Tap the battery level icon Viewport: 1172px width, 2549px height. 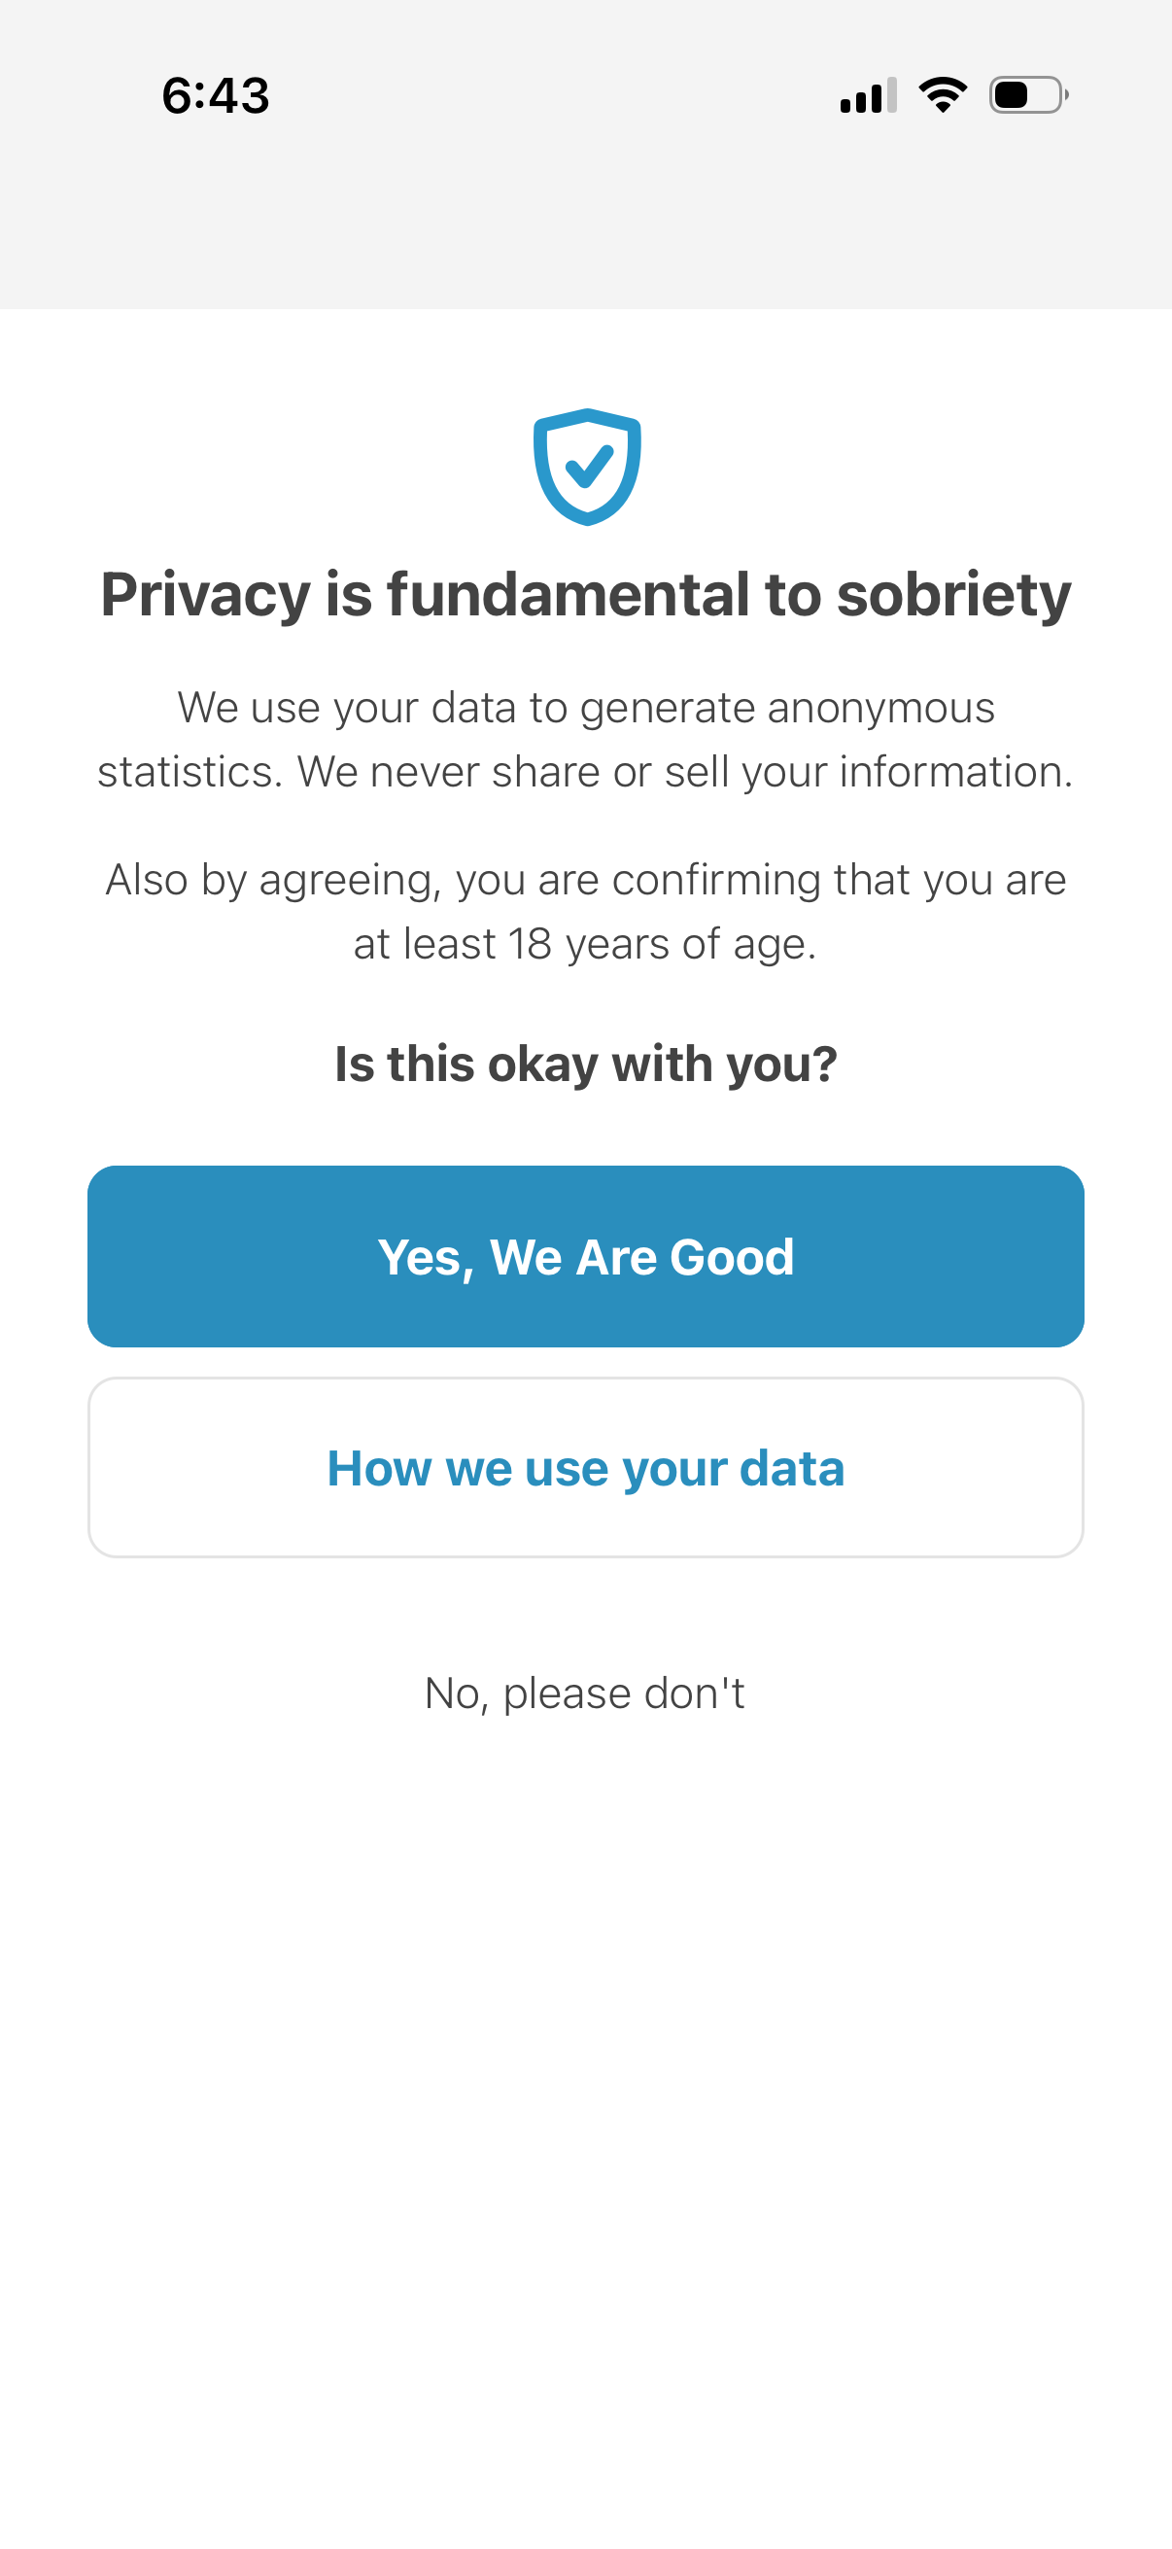pos(1027,96)
